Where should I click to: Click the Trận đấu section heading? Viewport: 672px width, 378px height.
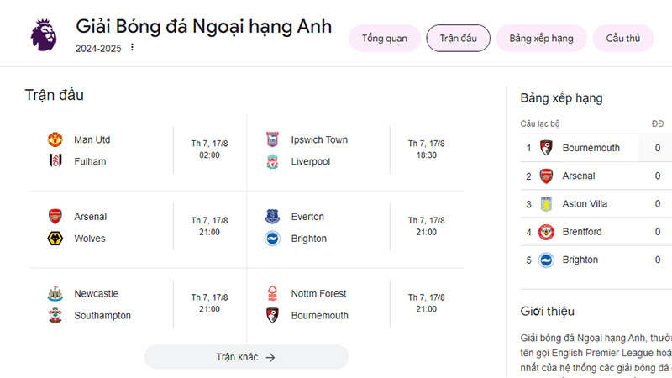click(x=55, y=95)
